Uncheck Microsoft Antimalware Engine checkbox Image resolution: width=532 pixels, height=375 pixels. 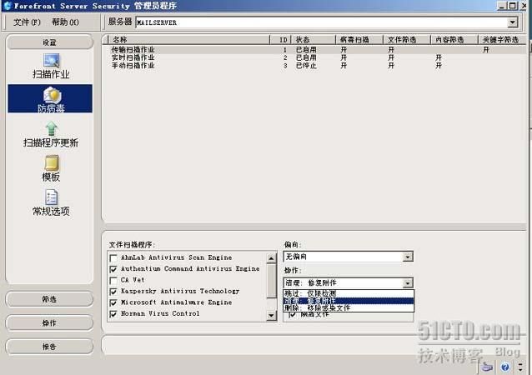click(x=113, y=303)
